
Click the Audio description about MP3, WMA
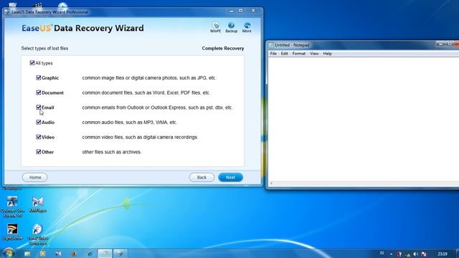click(x=129, y=123)
